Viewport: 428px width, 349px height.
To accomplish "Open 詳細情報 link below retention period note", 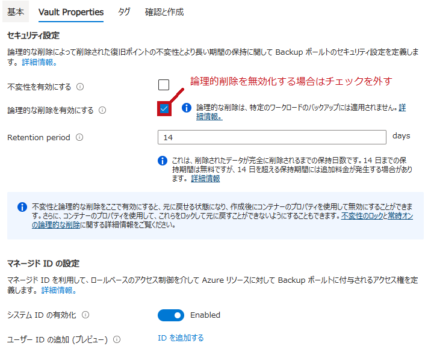I will [x=205, y=179].
